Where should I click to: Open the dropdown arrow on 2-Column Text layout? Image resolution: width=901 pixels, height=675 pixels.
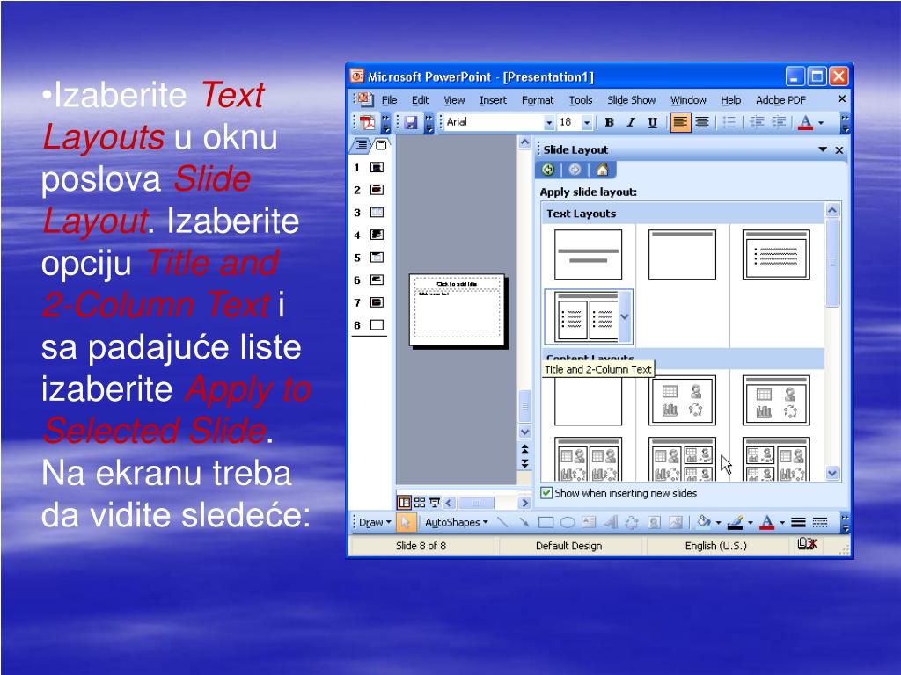point(626,316)
